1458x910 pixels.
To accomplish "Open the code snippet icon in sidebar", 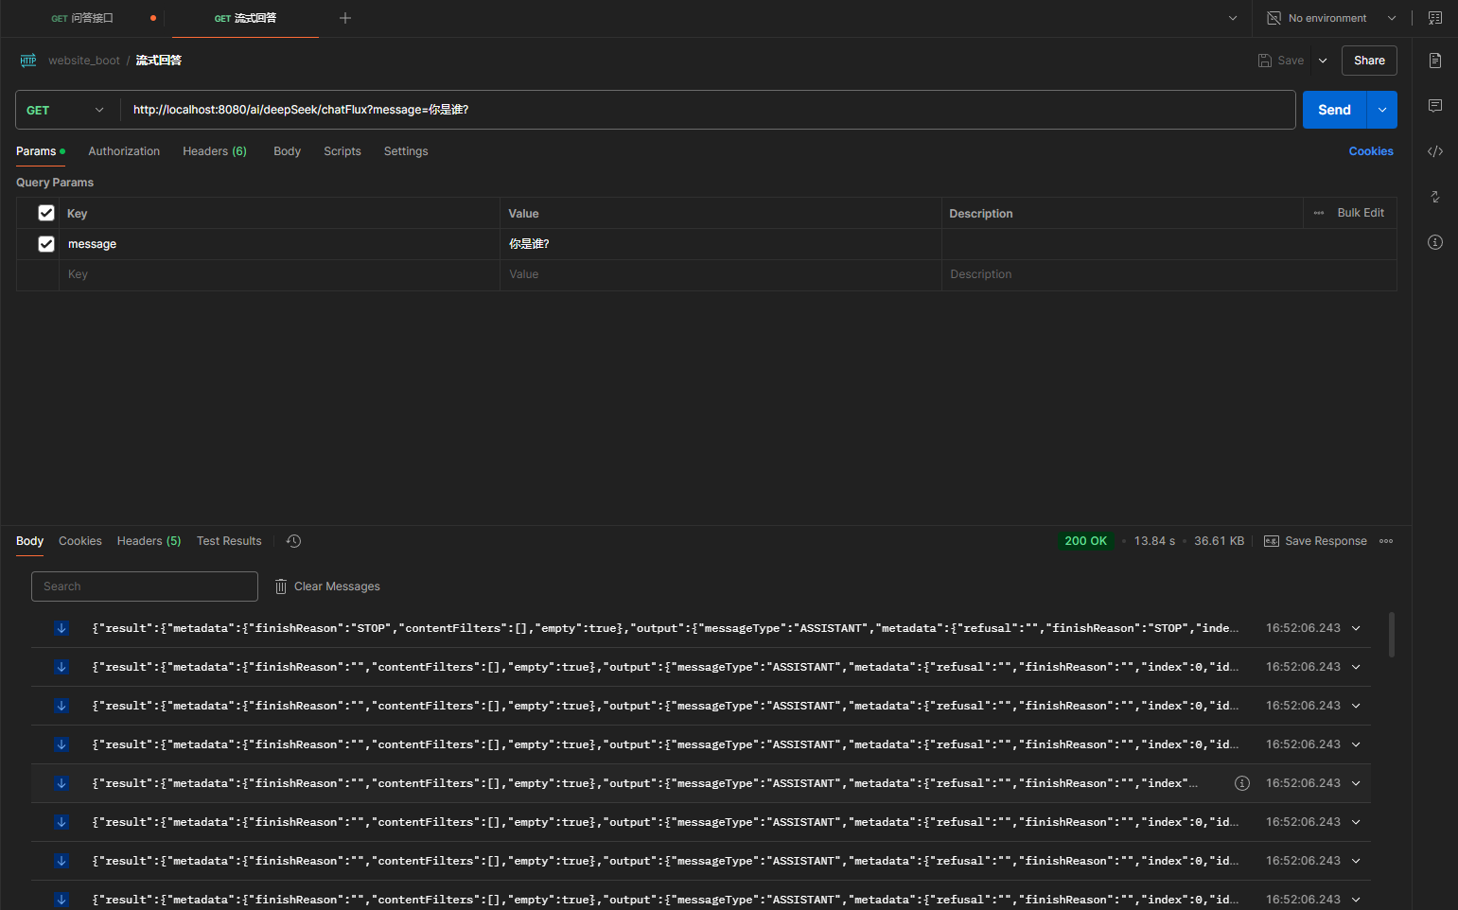I will (1434, 151).
